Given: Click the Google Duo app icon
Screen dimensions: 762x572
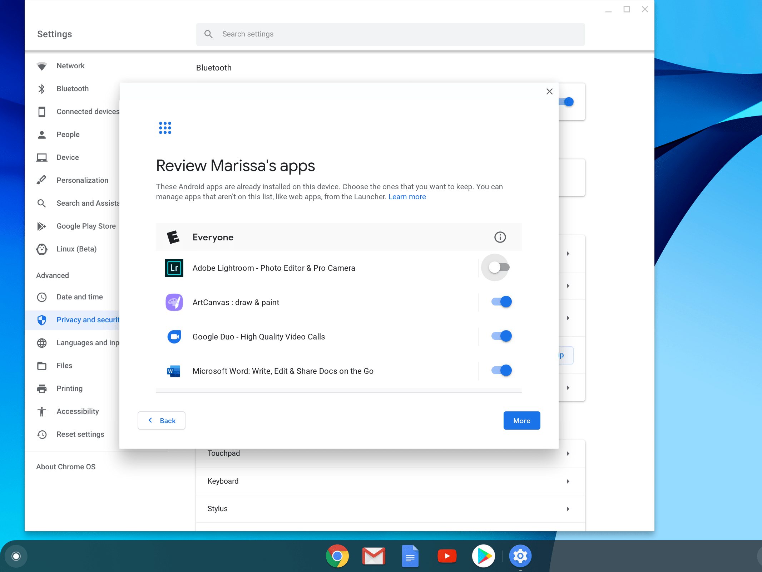Looking at the screenshot, I should (x=174, y=337).
